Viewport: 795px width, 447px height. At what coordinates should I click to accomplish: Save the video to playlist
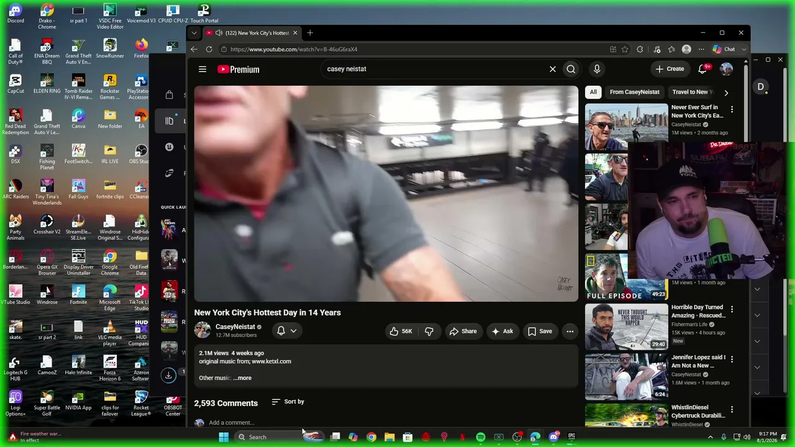tap(540, 332)
